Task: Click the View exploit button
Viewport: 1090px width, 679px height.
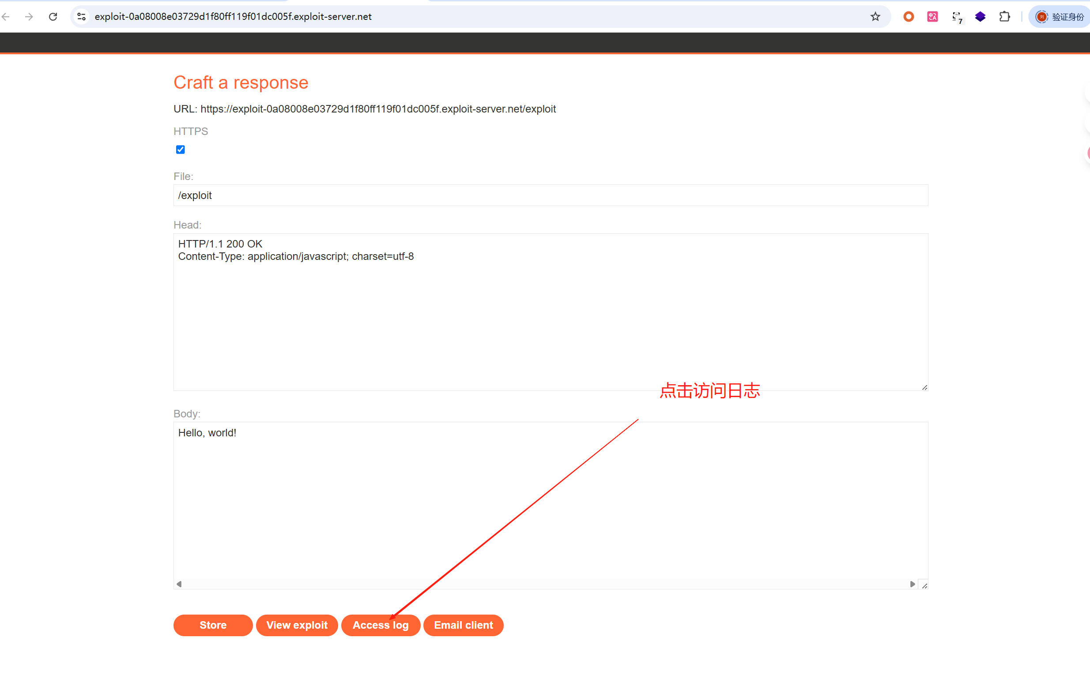Action: coord(297,625)
